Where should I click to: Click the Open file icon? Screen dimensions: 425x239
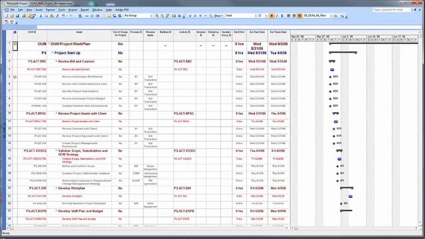click(x=12, y=16)
